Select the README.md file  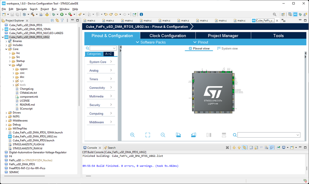pyautogui.click(x=27, y=105)
